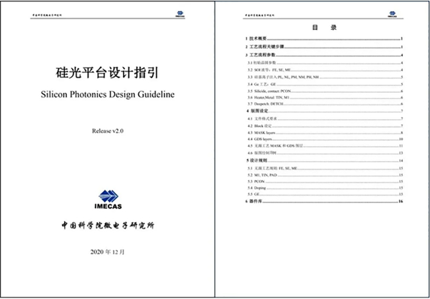Click the small logo in the contents page header

click(393, 11)
